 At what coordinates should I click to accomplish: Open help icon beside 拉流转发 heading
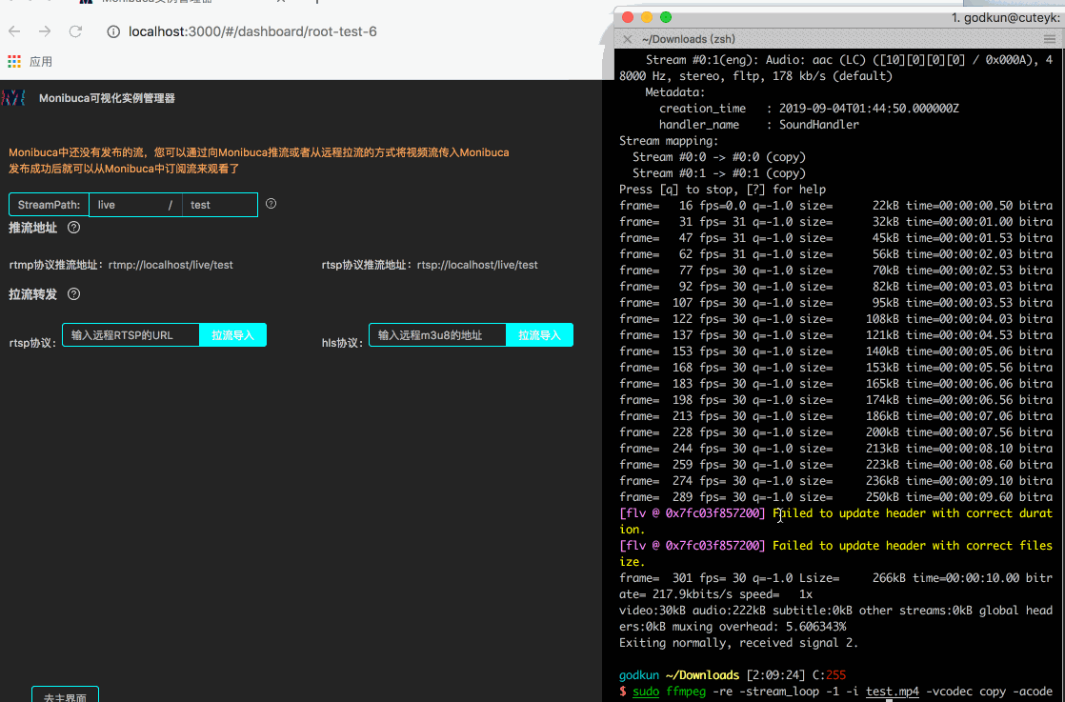(74, 294)
